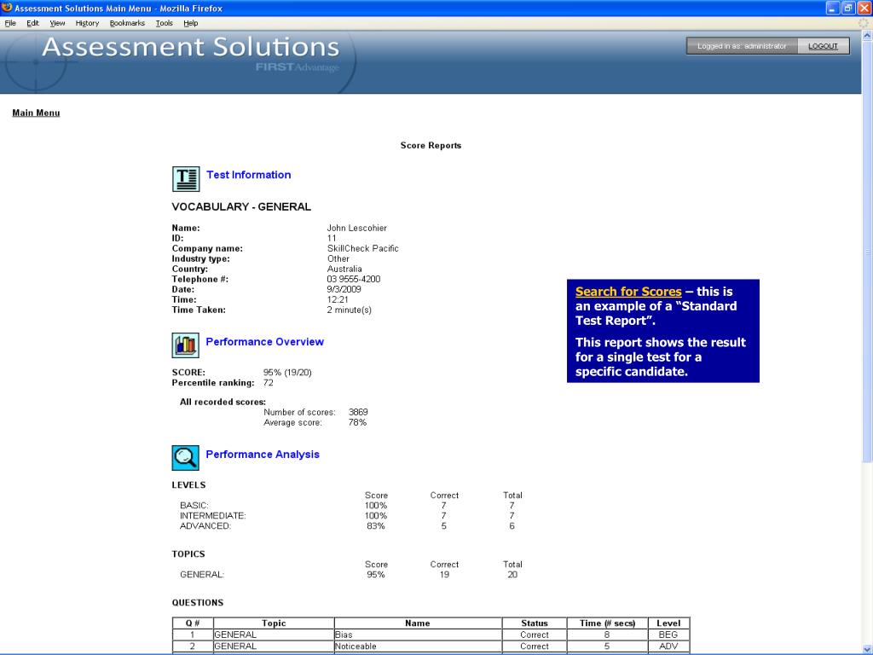Click the time value "12:21"
Screen dimensions: 873x655
[338, 299]
